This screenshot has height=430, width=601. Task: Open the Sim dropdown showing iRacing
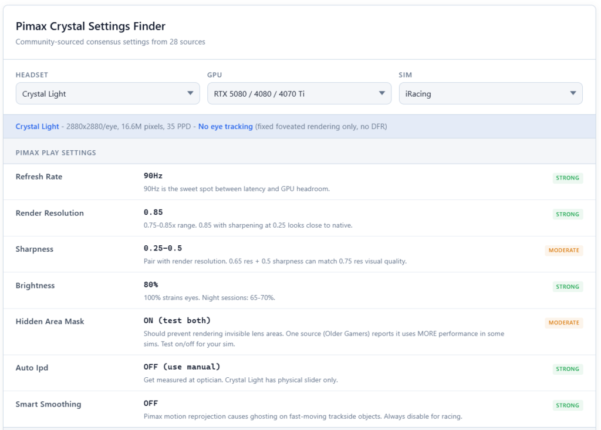[491, 93]
